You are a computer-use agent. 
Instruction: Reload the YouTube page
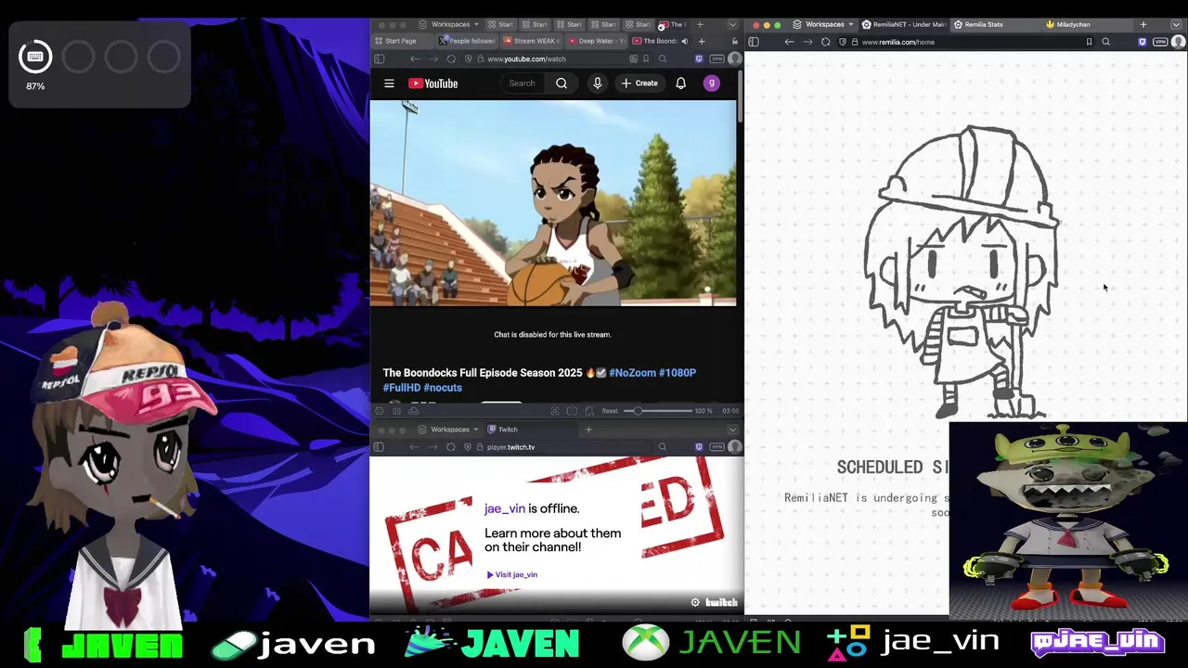(x=451, y=58)
